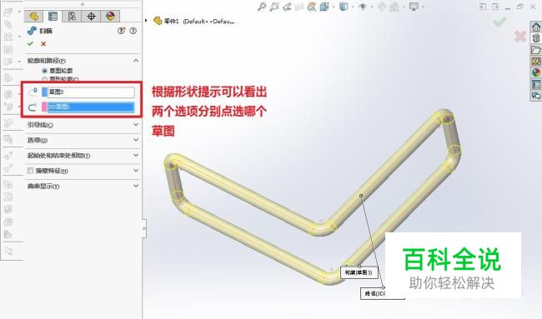Open Appearances color ball in task pane
The image size is (542, 319).
click(536, 72)
